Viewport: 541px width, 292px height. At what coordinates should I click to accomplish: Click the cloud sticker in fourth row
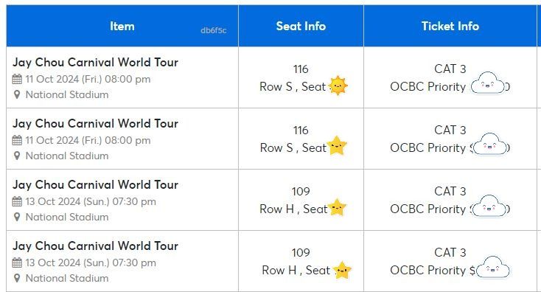492,267
